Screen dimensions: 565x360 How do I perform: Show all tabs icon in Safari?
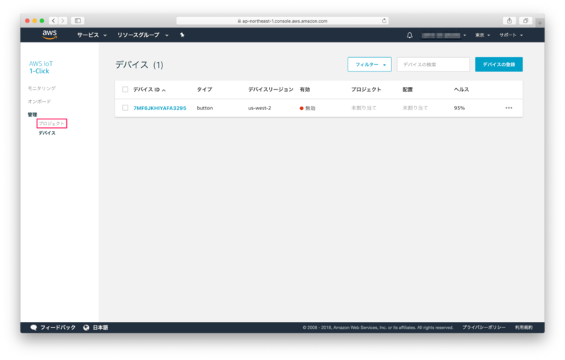coord(525,21)
